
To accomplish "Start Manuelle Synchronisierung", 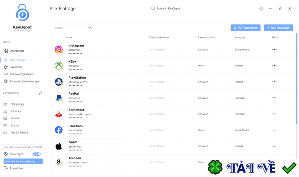I will point(23,161).
